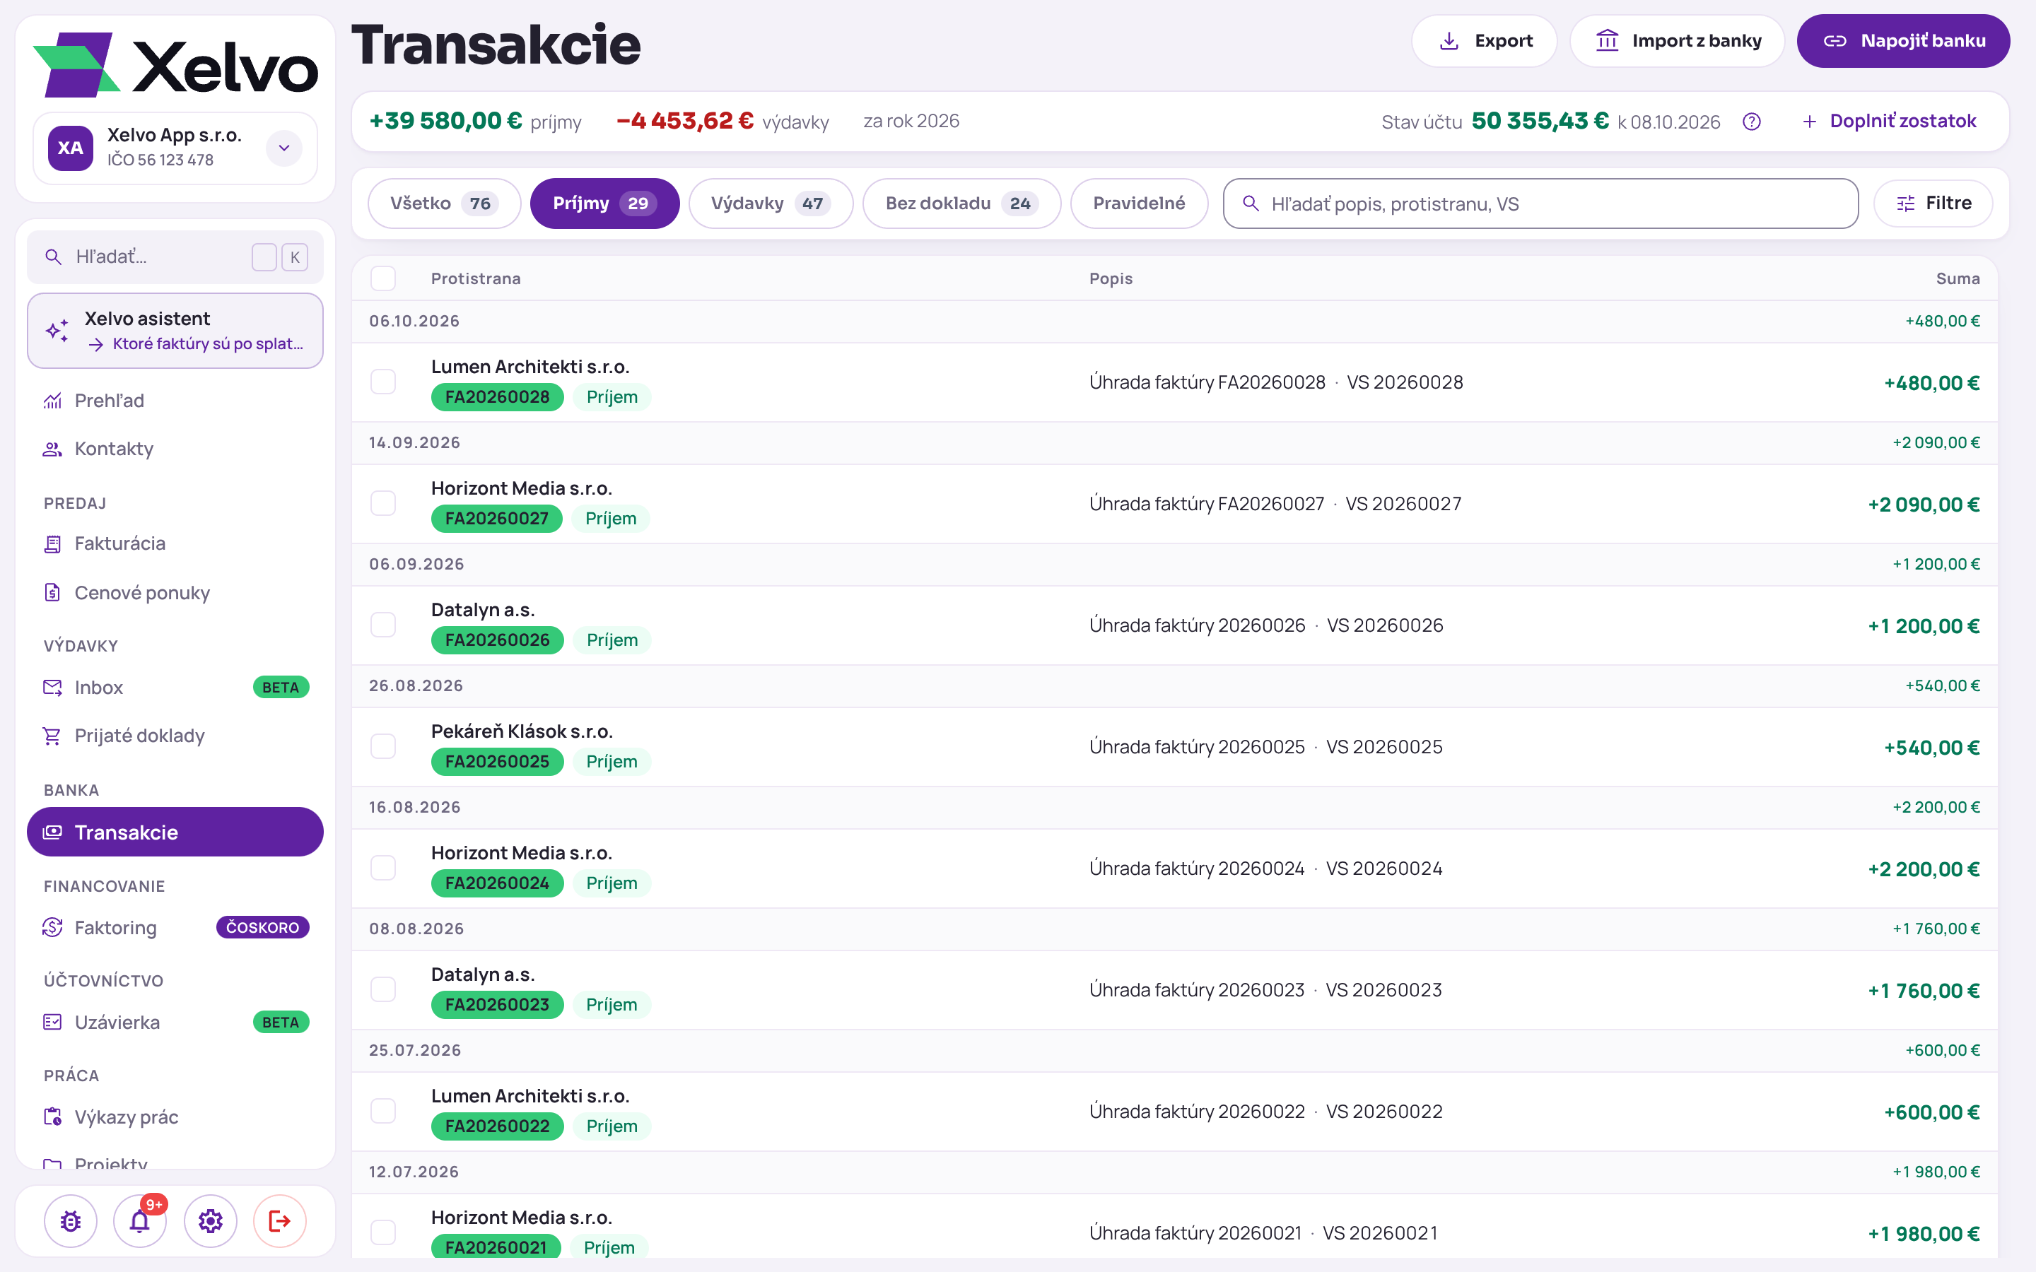This screenshot has width=2036, height=1272.
Task: Open settings gear in sidebar footer
Action: pyautogui.click(x=211, y=1220)
